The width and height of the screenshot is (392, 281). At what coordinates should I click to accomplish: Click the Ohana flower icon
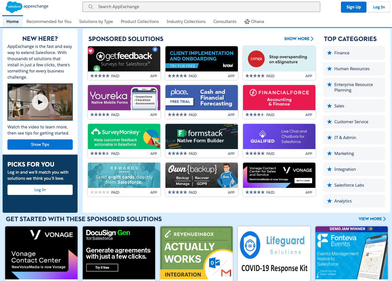247,22
